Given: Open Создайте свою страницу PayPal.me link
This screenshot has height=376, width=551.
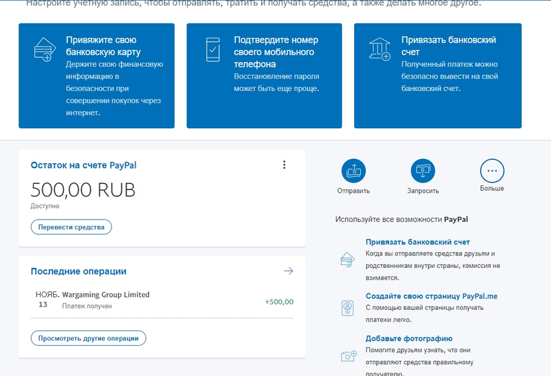Looking at the screenshot, I should pyautogui.click(x=432, y=296).
